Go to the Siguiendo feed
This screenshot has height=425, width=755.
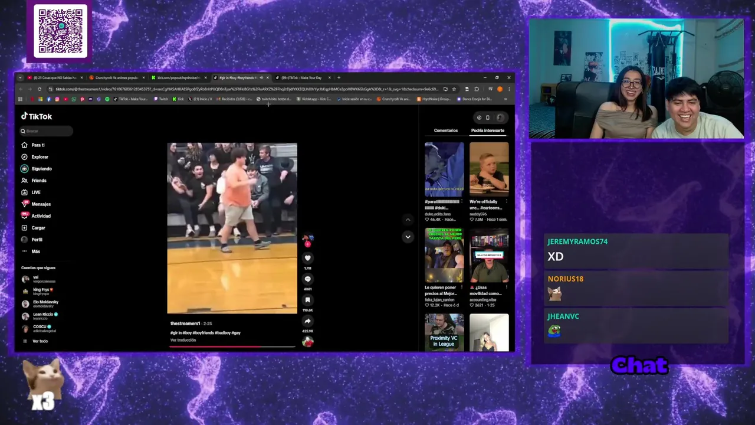click(37, 169)
